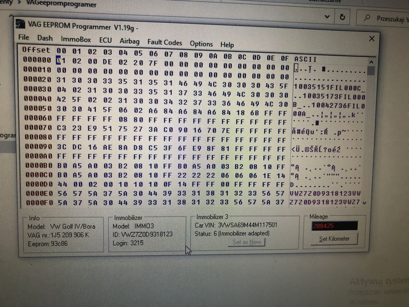Click the Set as New button

246,242
